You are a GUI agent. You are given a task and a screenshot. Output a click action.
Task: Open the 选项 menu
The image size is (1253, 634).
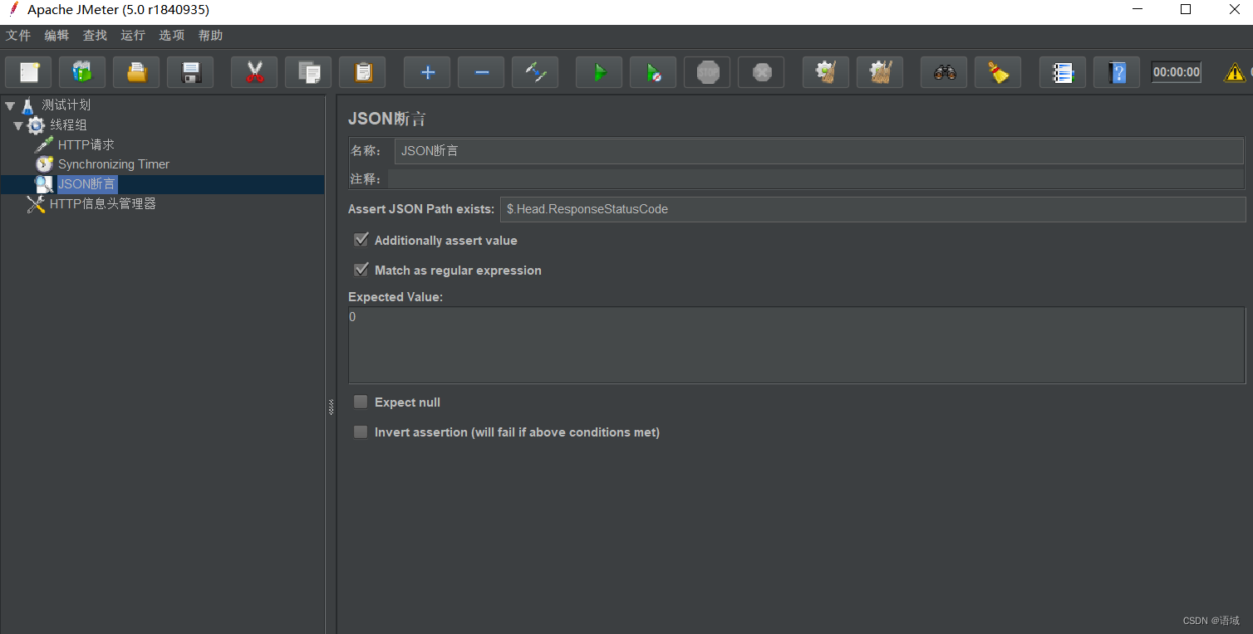point(171,36)
